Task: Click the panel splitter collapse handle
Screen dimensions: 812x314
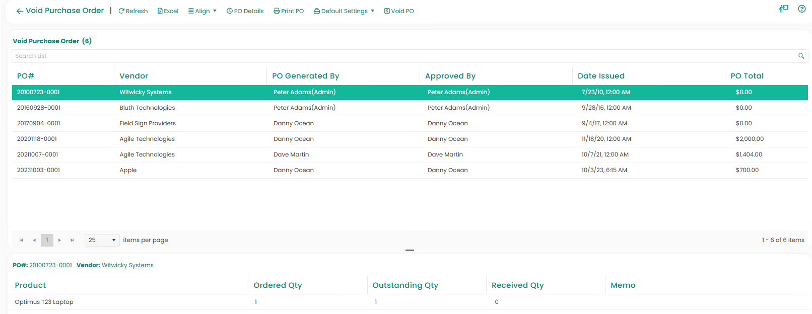Action: (x=410, y=250)
